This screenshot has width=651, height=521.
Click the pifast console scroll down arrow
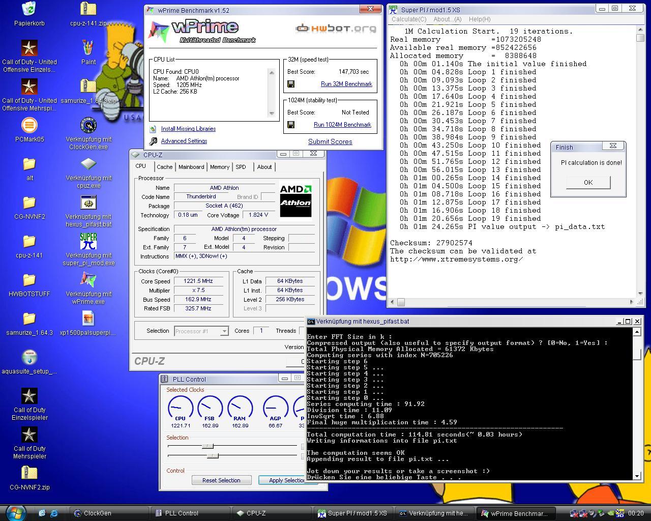(x=637, y=476)
